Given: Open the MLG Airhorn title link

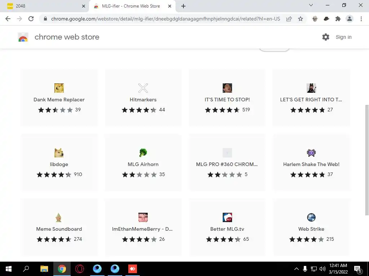Looking at the screenshot, I should (x=143, y=164).
